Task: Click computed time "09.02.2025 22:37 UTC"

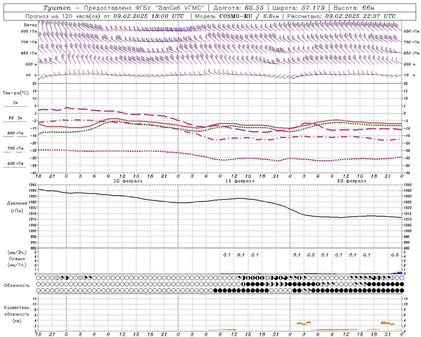Action: tap(360, 16)
